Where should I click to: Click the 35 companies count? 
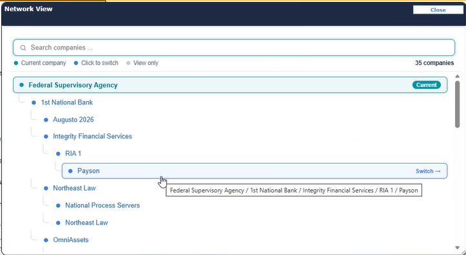tap(434, 63)
